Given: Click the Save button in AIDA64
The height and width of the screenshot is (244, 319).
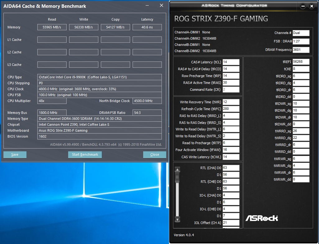Looking at the screenshot, I should (15, 154).
